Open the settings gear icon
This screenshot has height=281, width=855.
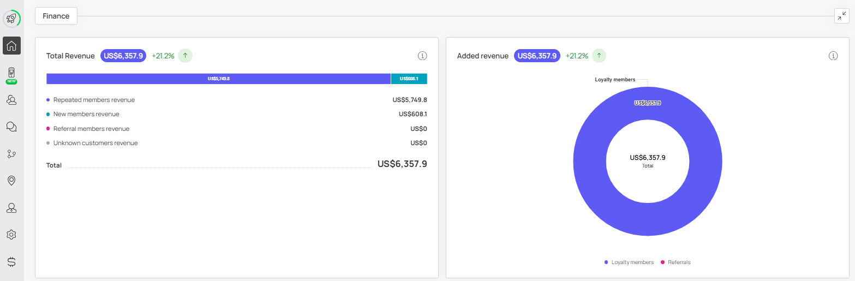click(x=11, y=235)
